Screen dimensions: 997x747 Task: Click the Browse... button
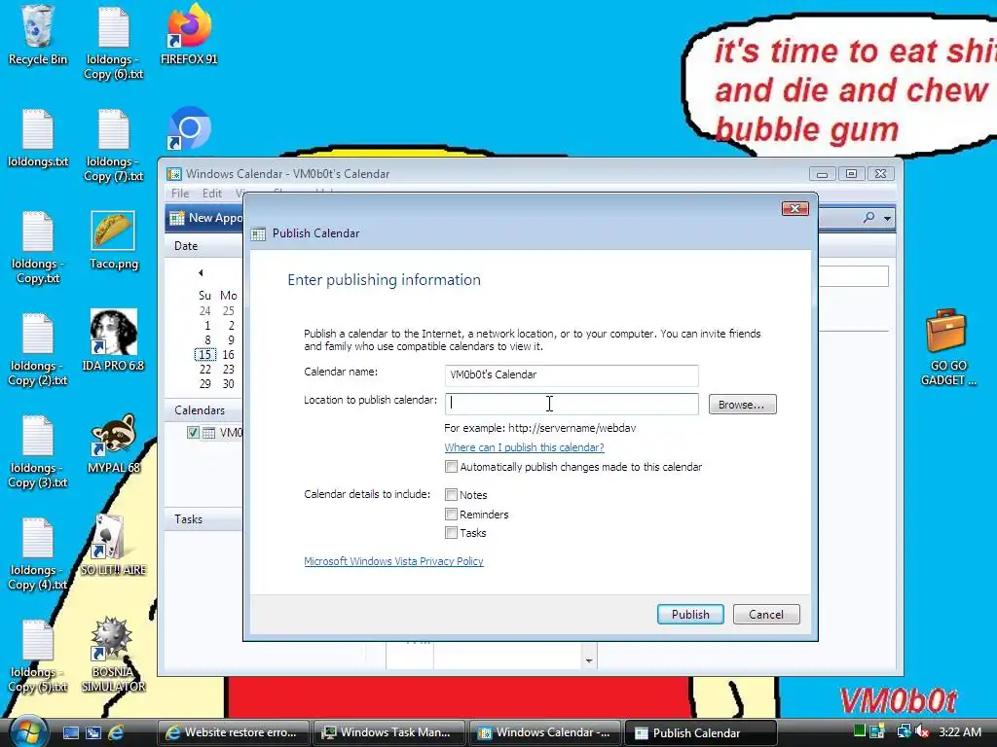pos(742,405)
